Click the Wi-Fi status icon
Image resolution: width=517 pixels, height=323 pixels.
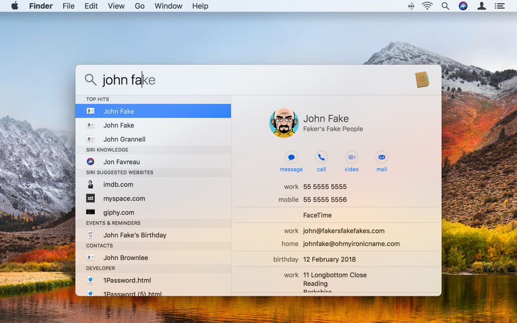tap(427, 6)
